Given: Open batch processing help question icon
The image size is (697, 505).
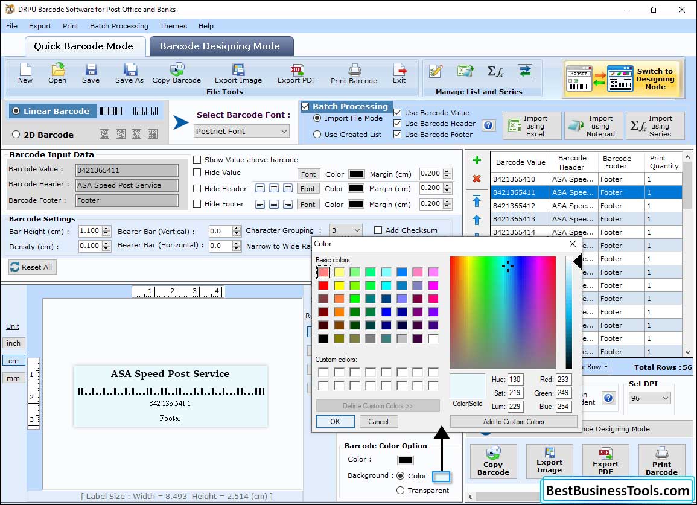Looking at the screenshot, I should point(488,125).
